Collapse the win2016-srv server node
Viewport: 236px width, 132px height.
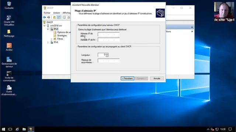click(x=44, y=26)
